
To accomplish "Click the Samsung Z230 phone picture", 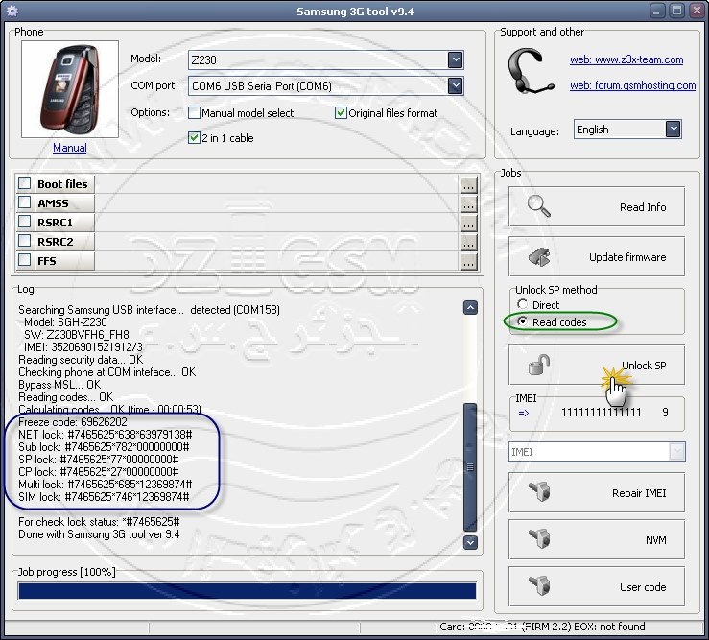I will (70, 89).
